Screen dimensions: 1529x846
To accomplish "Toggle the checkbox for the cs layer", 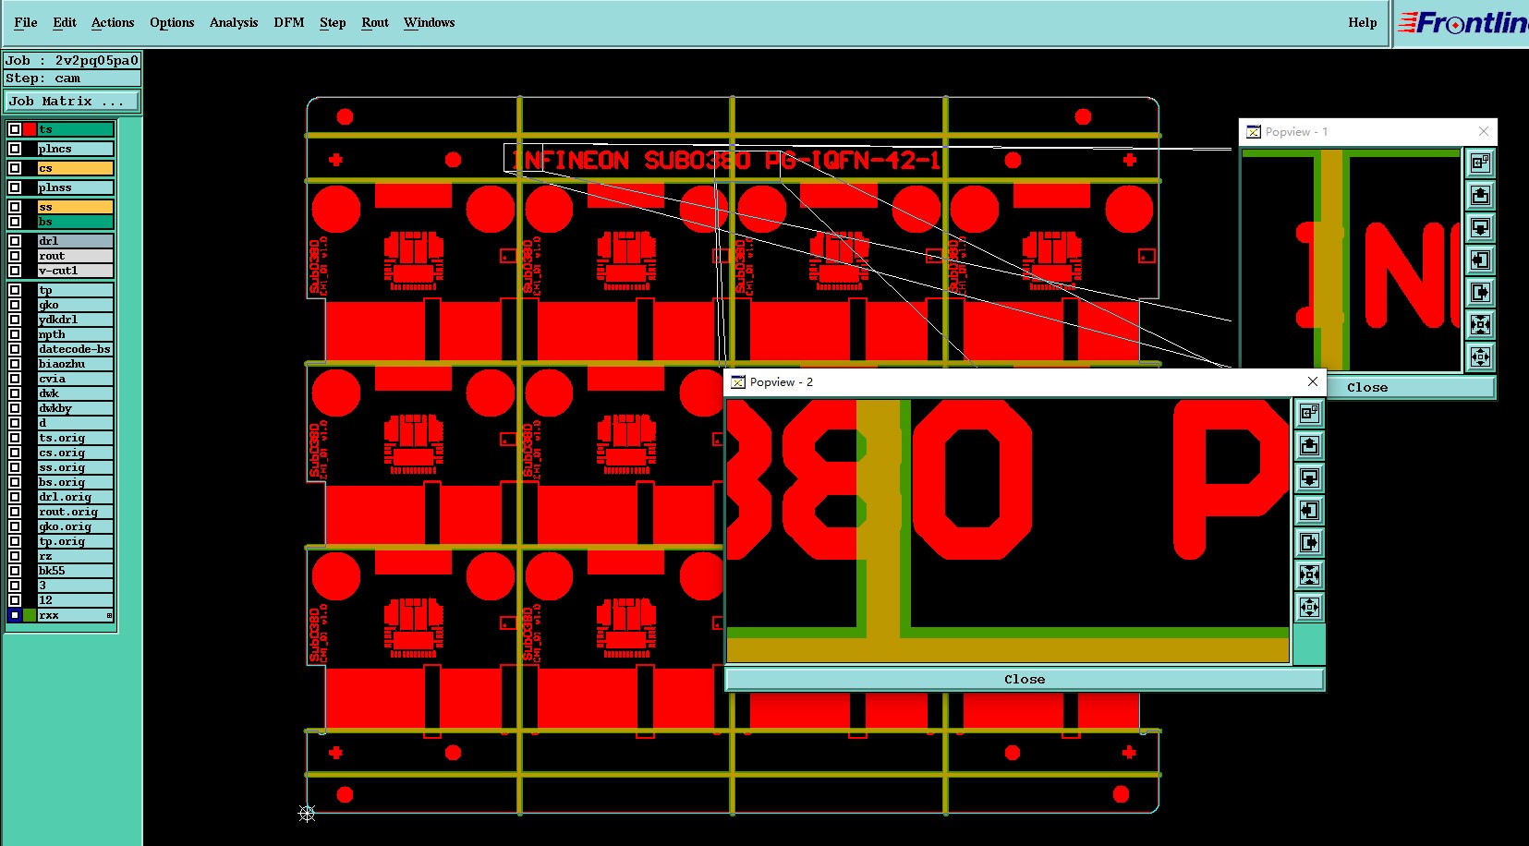I will (15, 168).
